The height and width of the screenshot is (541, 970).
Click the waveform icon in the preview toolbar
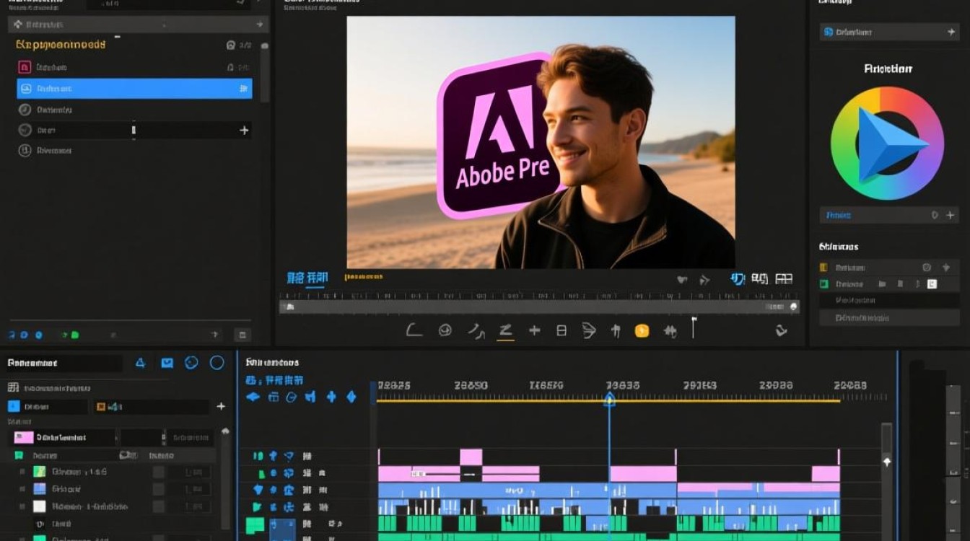[x=670, y=331]
